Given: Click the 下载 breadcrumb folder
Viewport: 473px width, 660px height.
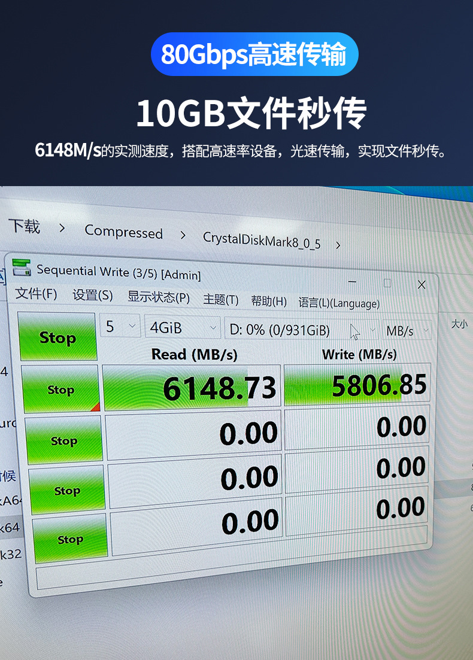Looking at the screenshot, I should (25, 226).
